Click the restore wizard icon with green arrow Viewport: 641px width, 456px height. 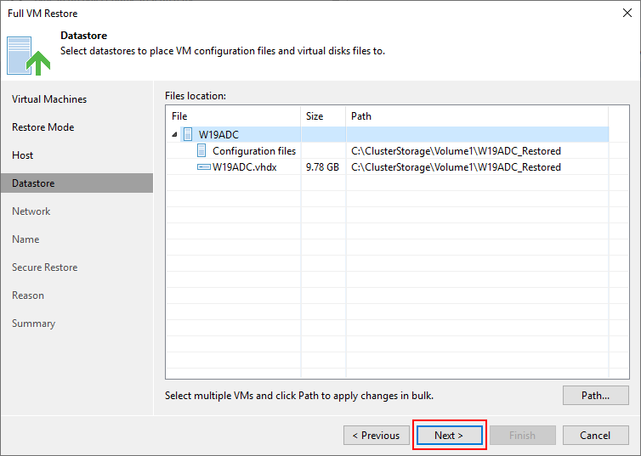click(28, 55)
